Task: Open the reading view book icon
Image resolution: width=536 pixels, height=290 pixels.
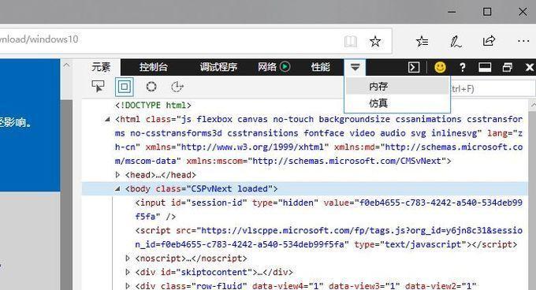Action: pos(351,42)
